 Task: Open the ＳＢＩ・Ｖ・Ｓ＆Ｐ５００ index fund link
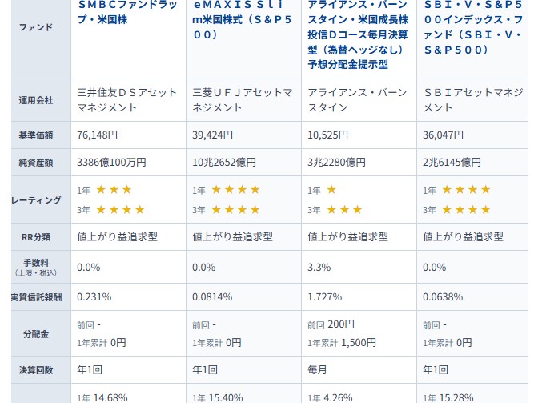coord(472,27)
